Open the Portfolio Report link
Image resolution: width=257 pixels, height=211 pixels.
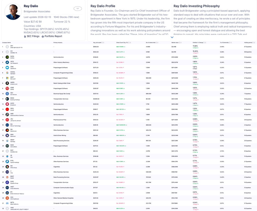(x=52, y=36)
